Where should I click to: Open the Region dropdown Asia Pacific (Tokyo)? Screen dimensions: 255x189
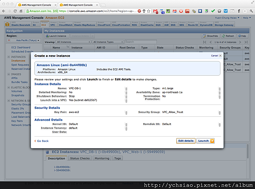(x=24, y=40)
